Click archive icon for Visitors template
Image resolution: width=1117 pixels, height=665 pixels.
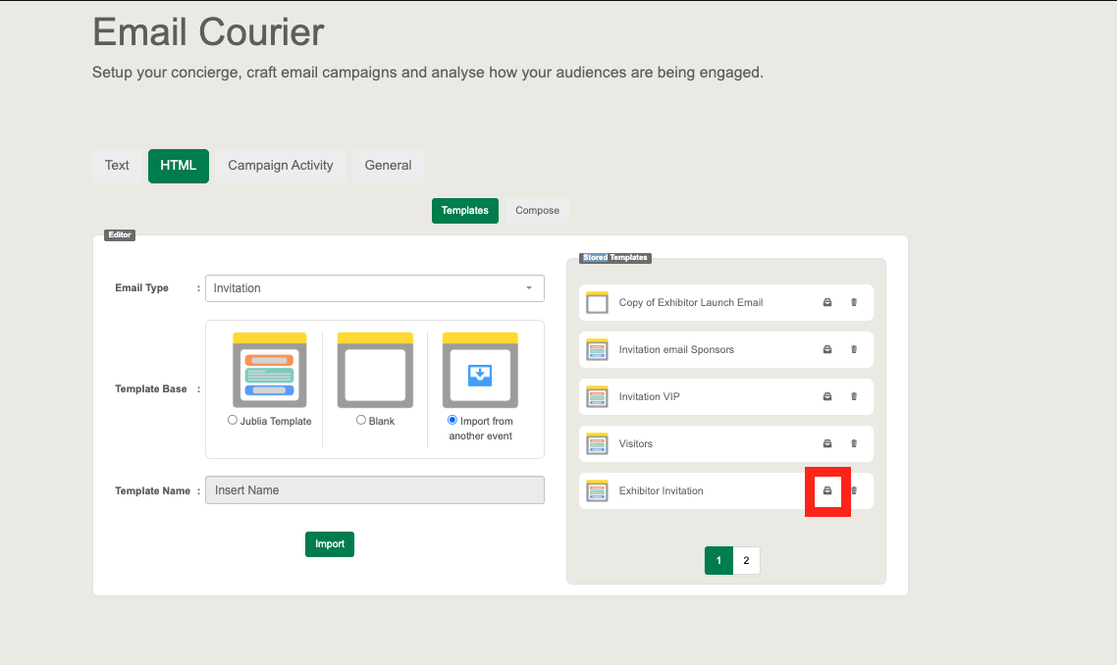pos(826,443)
